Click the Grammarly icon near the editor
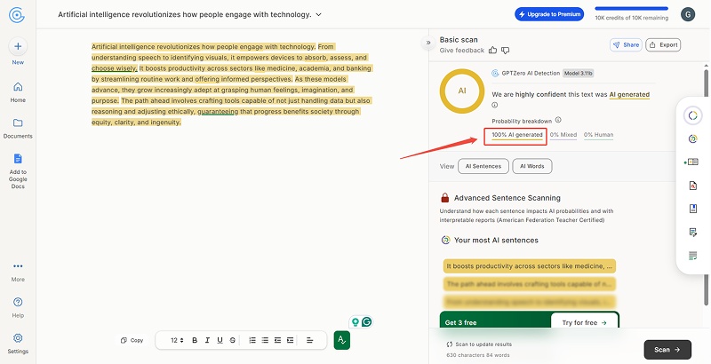The height and width of the screenshot is (364, 711). coord(366,322)
